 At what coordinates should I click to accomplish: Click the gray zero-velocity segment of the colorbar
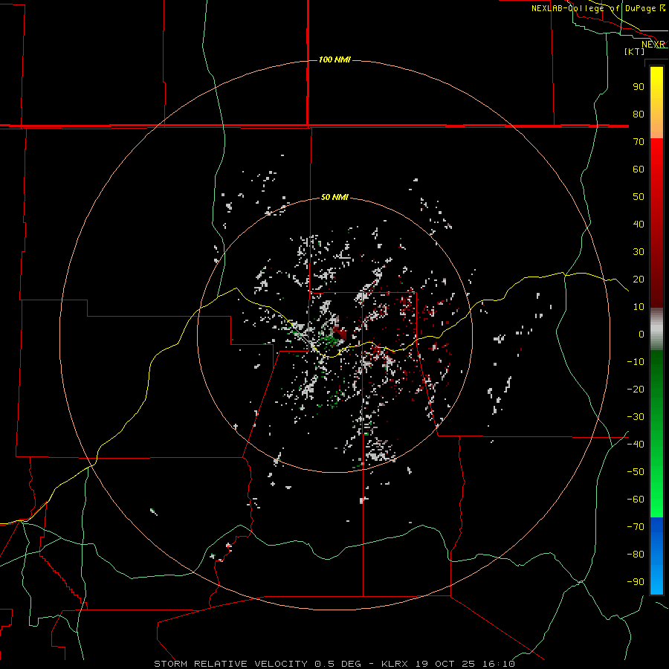pyautogui.click(x=656, y=329)
